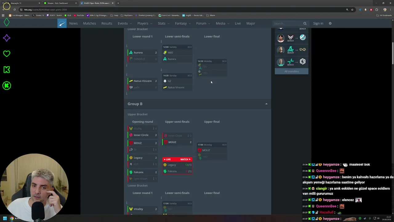Click the Vitality logo in Group B Lower round 1
The width and height of the screenshot is (394, 222).
point(131,209)
